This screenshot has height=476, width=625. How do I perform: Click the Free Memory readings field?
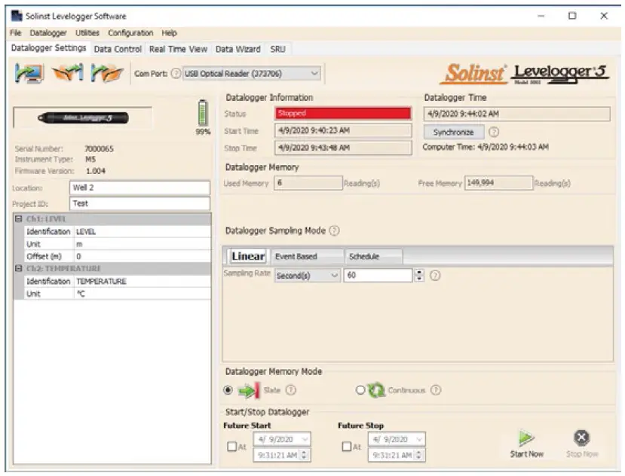pyautogui.click(x=498, y=183)
